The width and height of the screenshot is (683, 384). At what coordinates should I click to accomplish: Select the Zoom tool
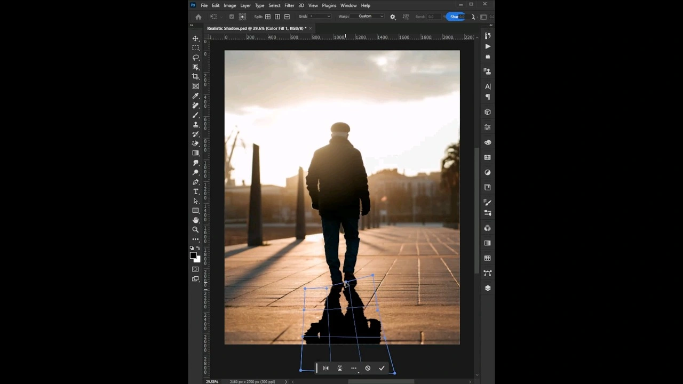tap(195, 229)
